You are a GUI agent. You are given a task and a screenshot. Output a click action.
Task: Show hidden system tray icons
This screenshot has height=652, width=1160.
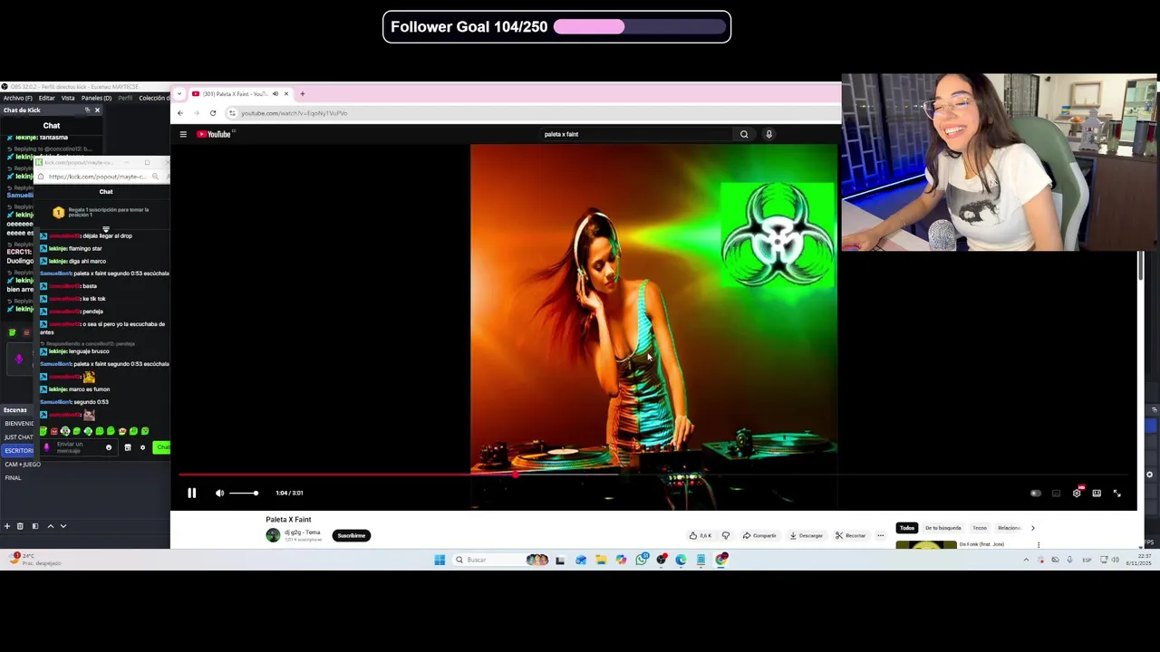pos(1026,560)
